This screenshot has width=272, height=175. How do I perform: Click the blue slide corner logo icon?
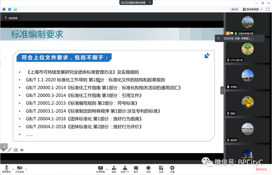click(x=207, y=55)
